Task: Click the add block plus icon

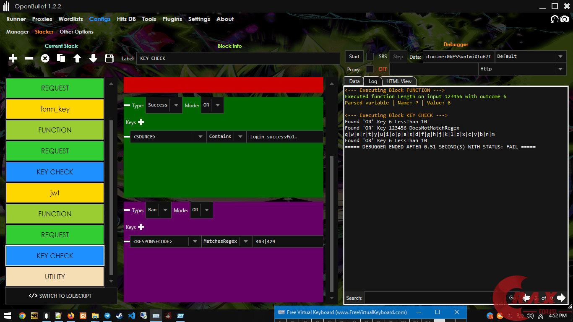Action: tap(13, 58)
